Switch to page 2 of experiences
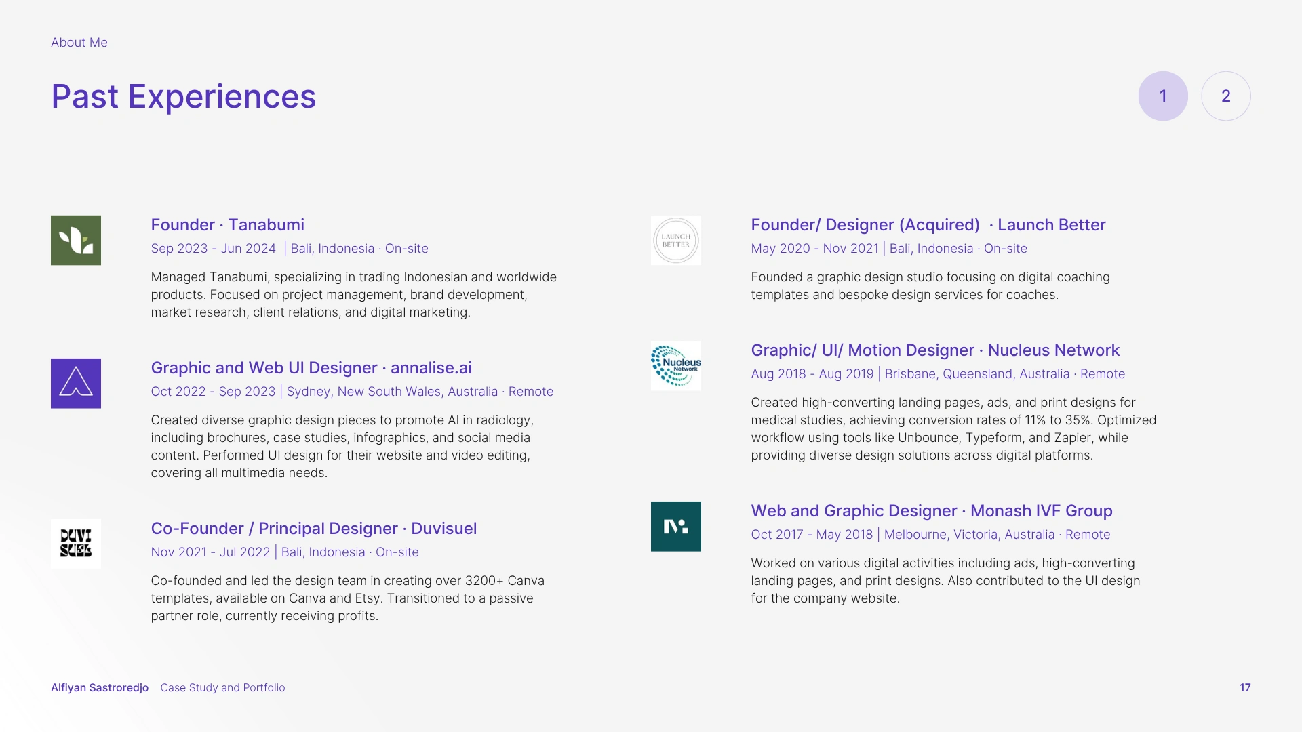1302x732 pixels. point(1225,96)
